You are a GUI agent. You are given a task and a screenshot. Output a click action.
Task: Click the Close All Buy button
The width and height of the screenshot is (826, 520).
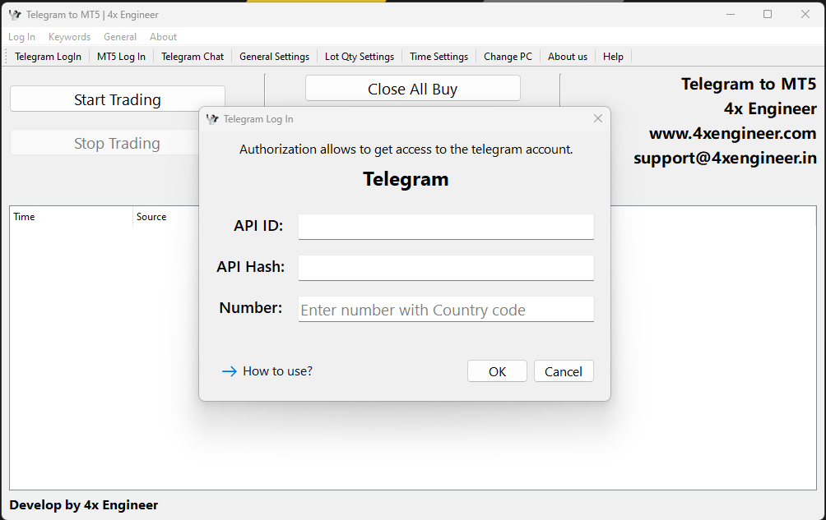pos(413,89)
